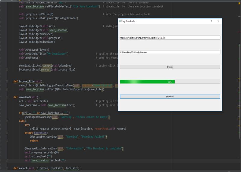Close the My Downloader dialog
The image size is (241, 172).
[218, 21]
